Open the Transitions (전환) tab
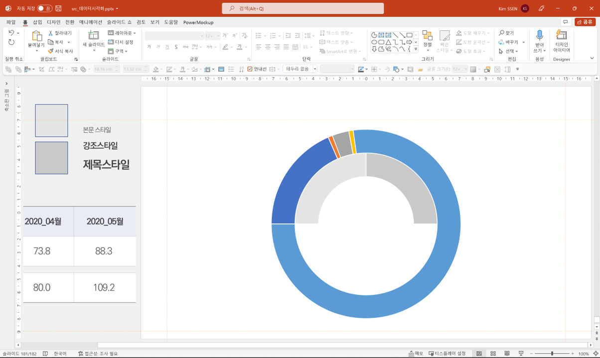Image resolution: width=600 pixels, height=358 pixels. click(70, 22)
